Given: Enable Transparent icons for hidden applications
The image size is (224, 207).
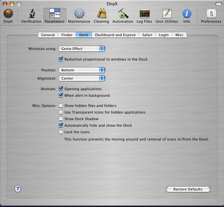Looking at the screenshot, I should click(61, 112).
